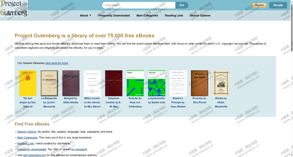Click 'Newton's Principia by Isaac Newton' title

(x=178, y=103)
